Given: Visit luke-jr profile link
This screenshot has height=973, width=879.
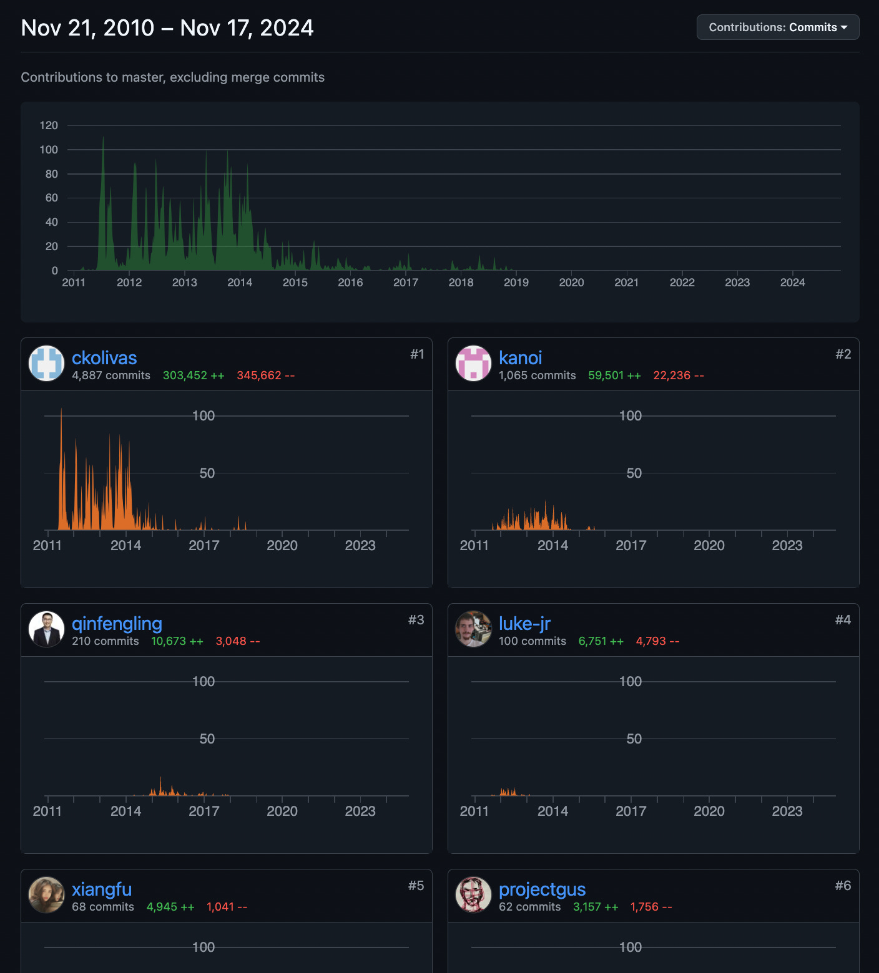Looking at the screenshot, I should pos(524,624).
